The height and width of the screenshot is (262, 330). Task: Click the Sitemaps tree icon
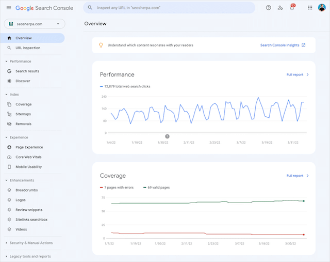(x=9, y=114)
